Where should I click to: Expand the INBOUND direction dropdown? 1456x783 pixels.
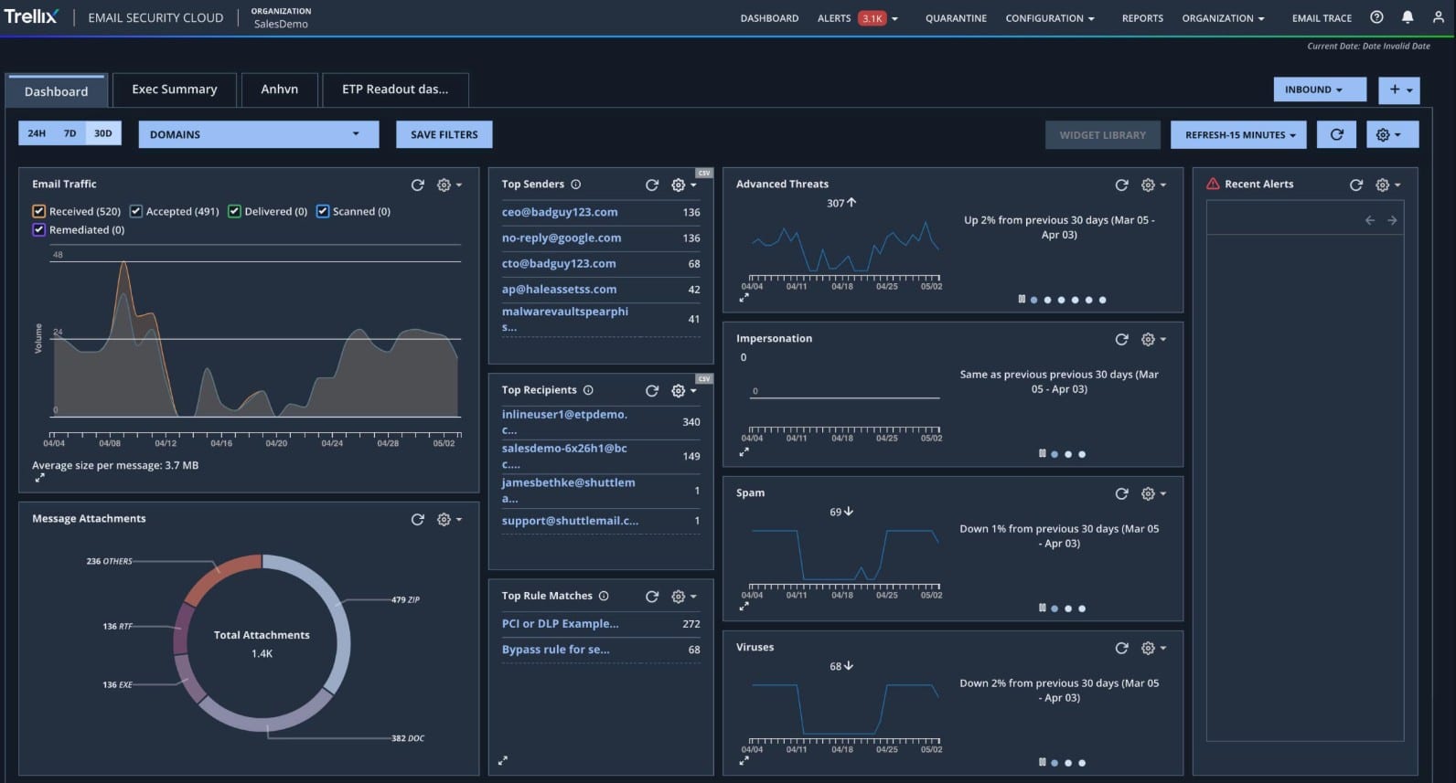pos(1313,90)
